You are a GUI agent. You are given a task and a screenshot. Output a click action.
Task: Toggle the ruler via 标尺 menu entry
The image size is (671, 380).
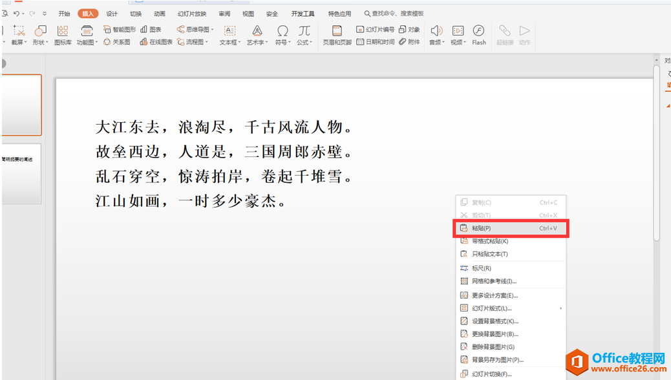pos(488,268)
